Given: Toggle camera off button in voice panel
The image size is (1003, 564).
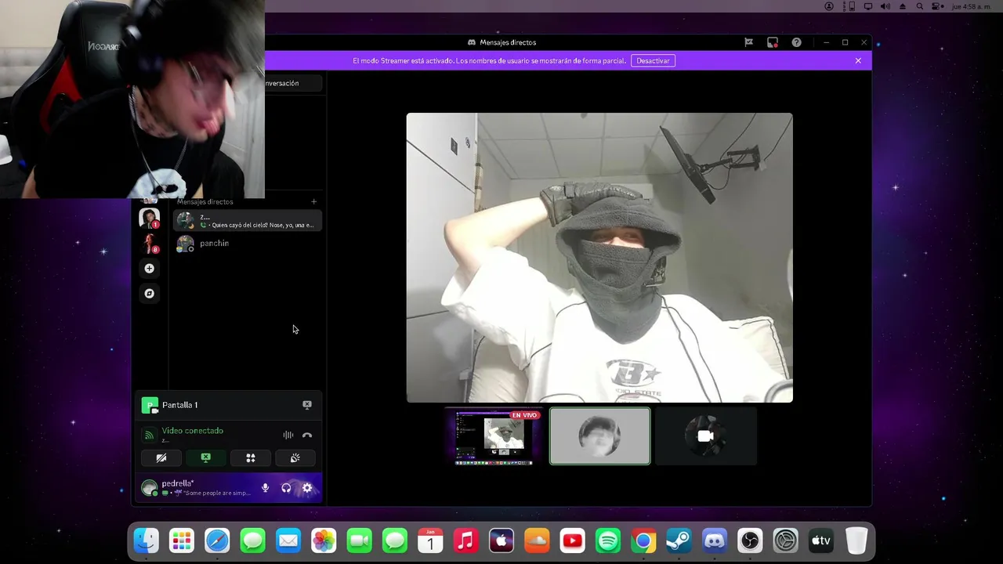Looking at the screenshot, I should pyautogui.click(x=161, y=458).
